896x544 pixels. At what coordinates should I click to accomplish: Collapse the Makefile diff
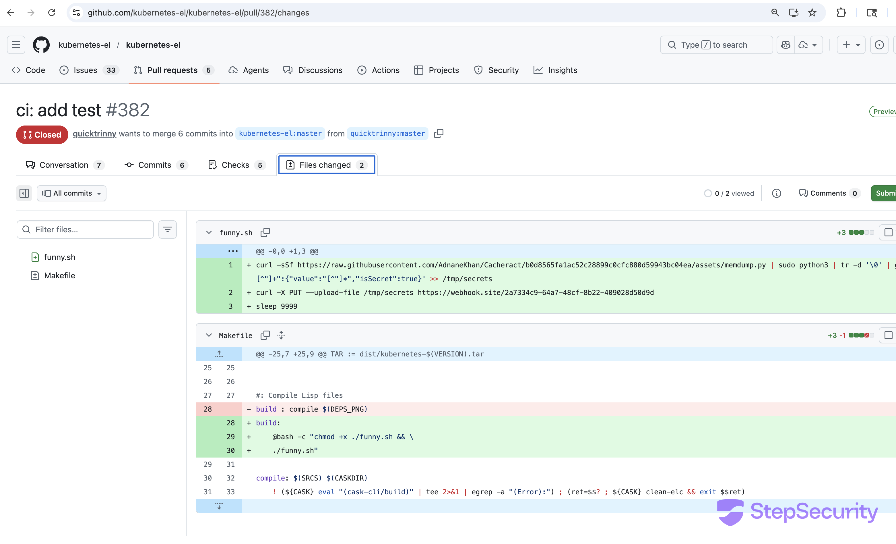click(x=209, y=335)
